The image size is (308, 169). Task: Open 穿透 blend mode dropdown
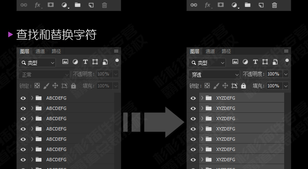pyautogui.click(x=214, y=75)
